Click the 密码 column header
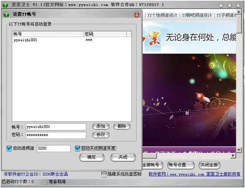The width and height of the screenshot is (245, 188). [105, 34]
